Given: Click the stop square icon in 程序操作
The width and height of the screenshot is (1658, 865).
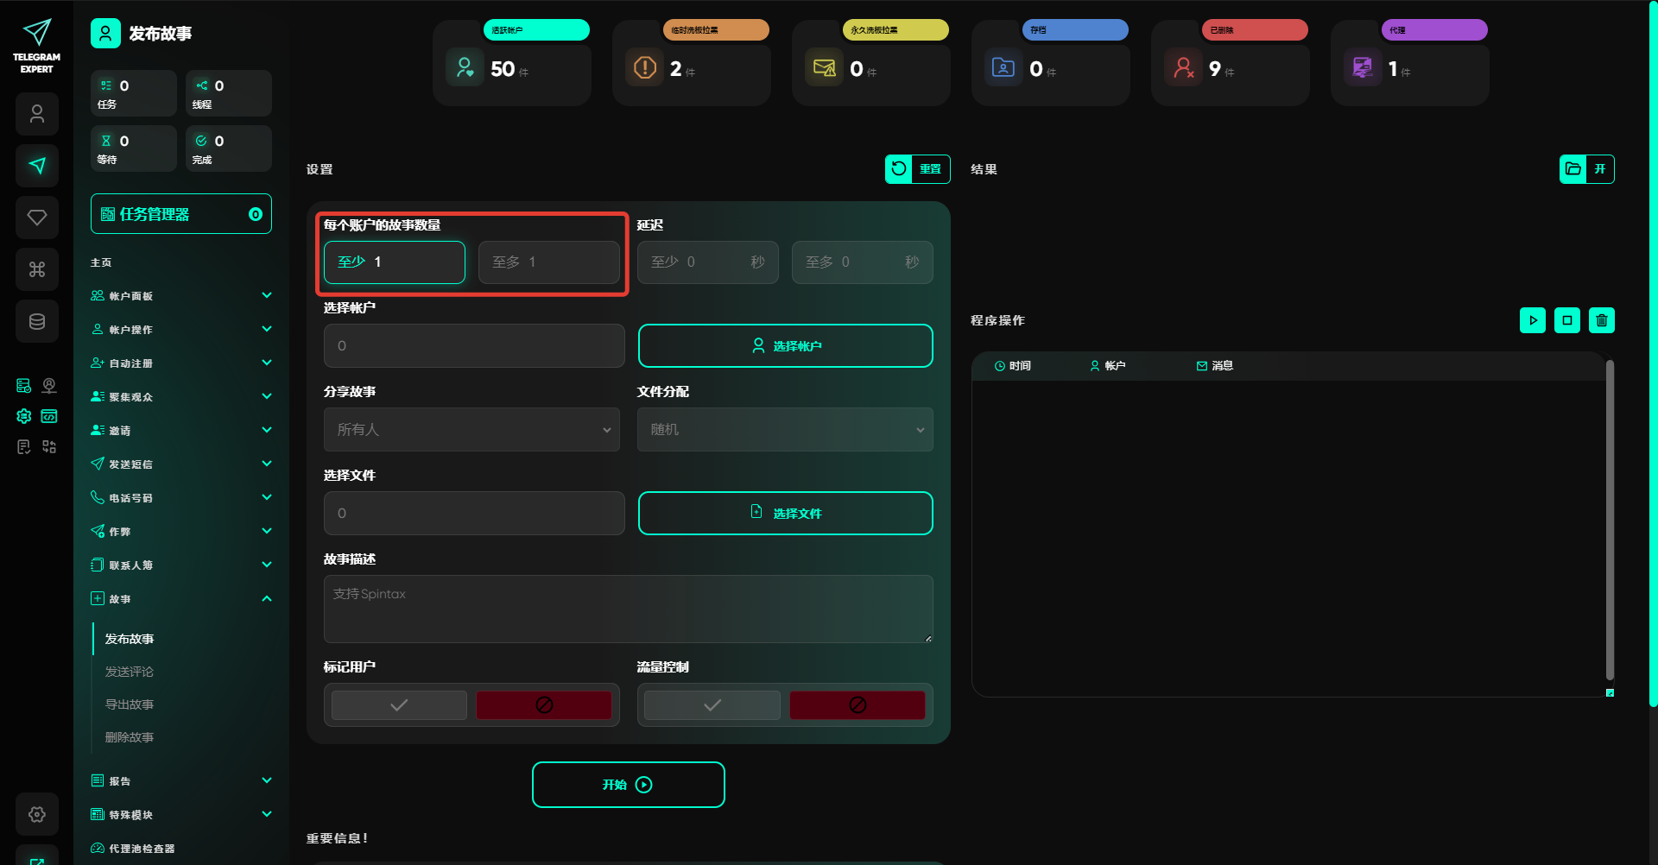Looking at the screenshot, I should click(x=1566, y=320).
